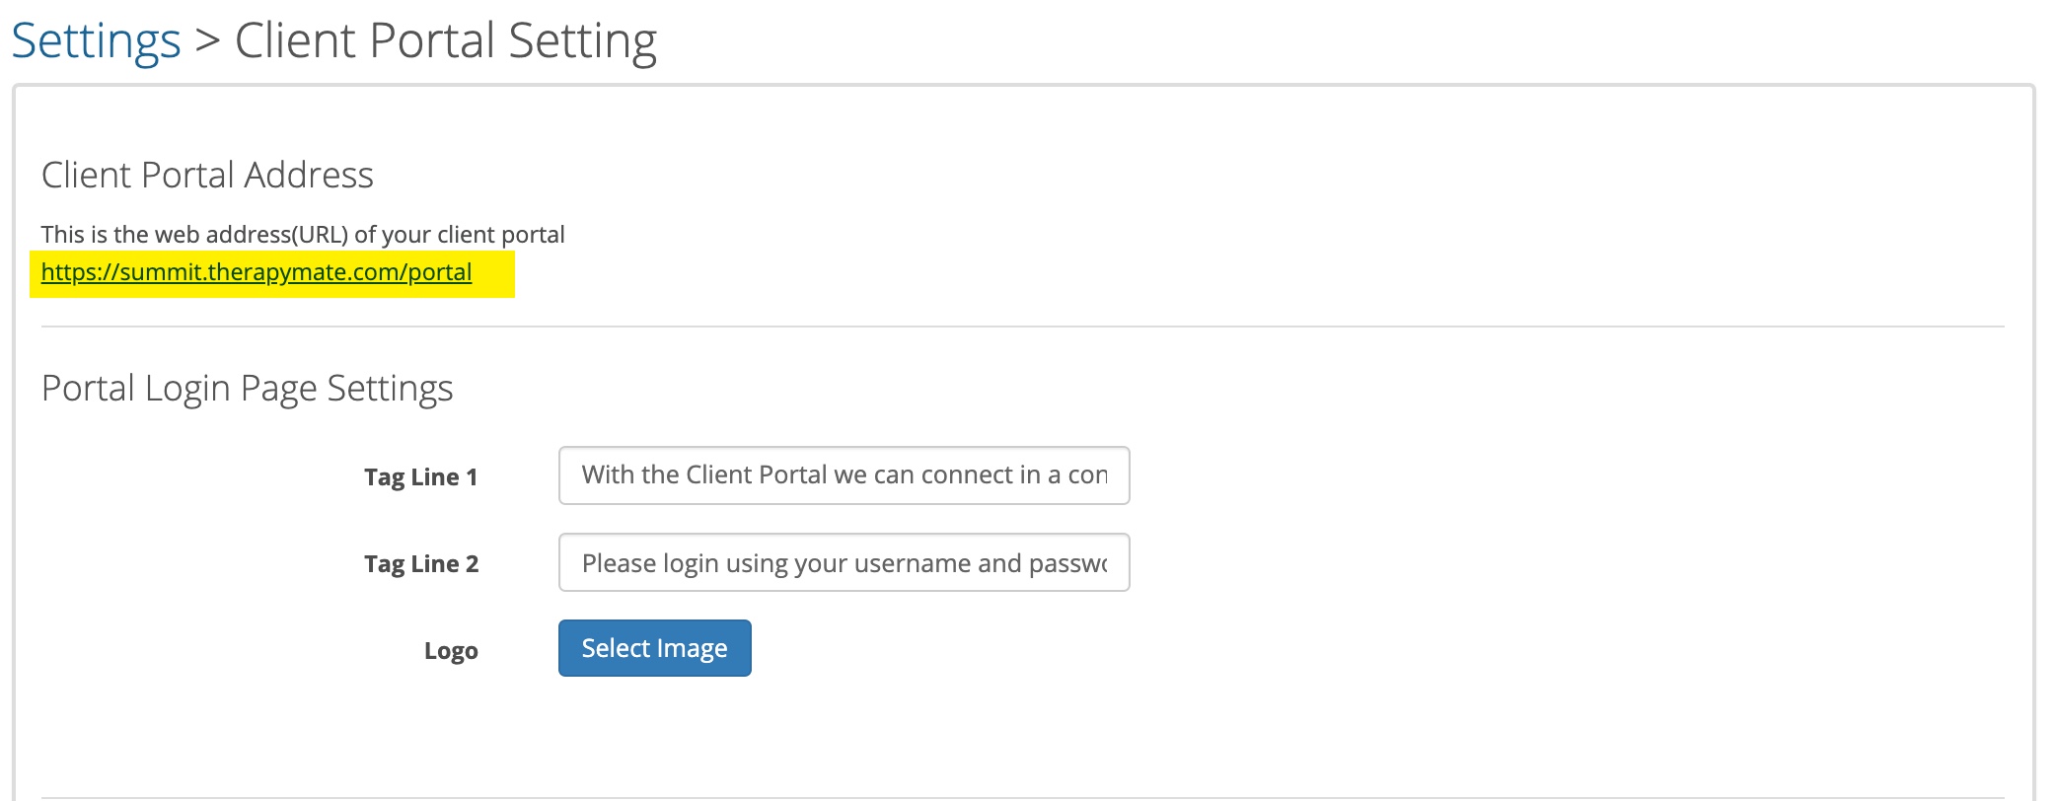
Task: Click the Tag Line 1 label
Action: (421, 477)
